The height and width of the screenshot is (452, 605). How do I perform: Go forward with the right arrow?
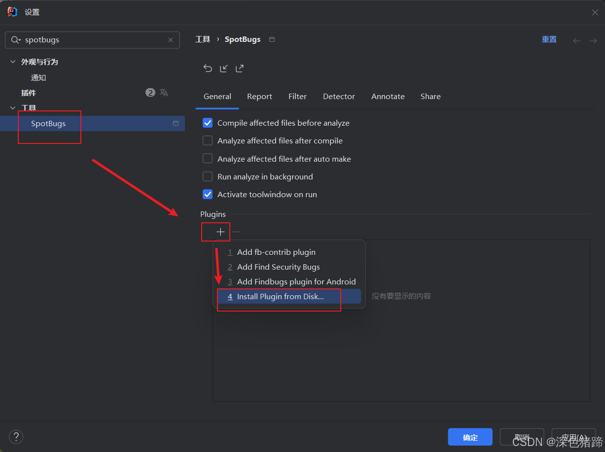593,40
